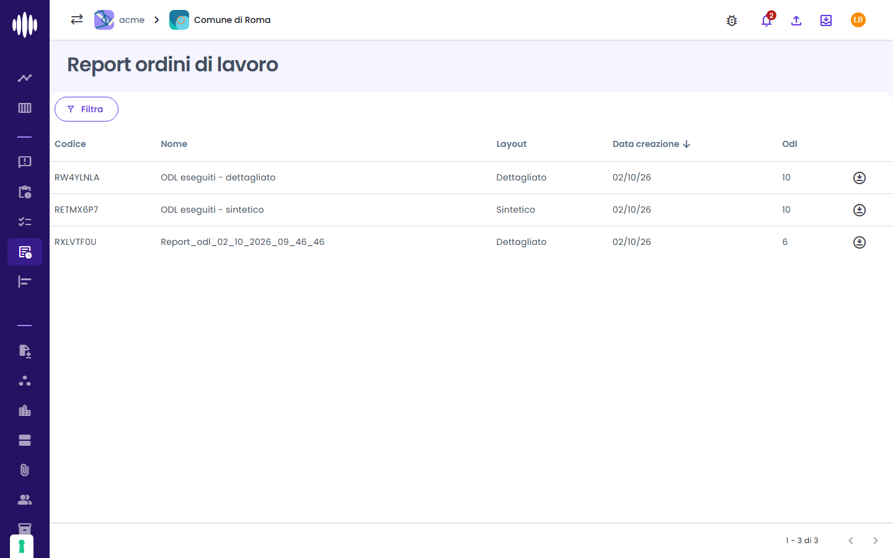Image resolution: width=893 pixels, height=558 pixels.
Task: Sort by Odl column header
Action: click(789, 144)
